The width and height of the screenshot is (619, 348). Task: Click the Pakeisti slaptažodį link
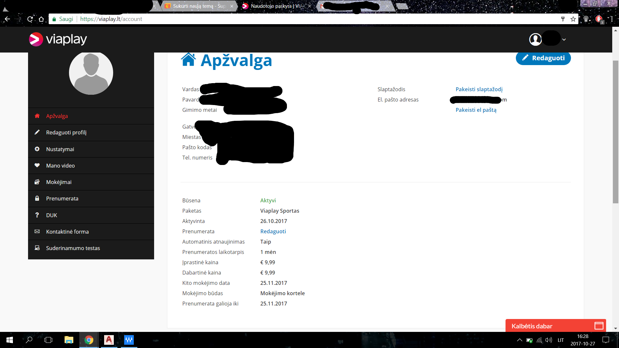(479, 89)
